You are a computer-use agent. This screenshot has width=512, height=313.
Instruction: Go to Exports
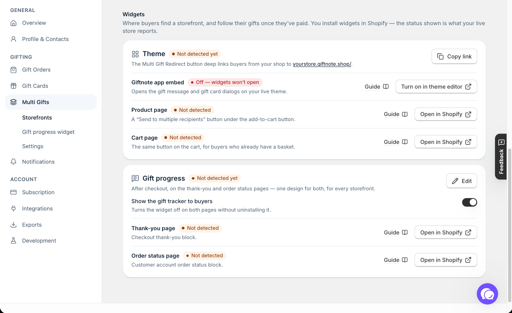click(51, 225)
